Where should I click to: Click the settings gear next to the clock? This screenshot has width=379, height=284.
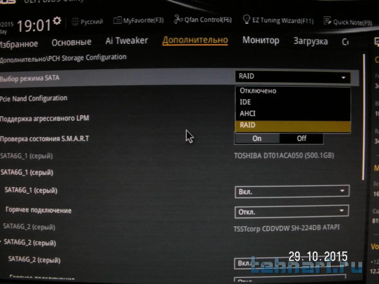click(57, 21)
